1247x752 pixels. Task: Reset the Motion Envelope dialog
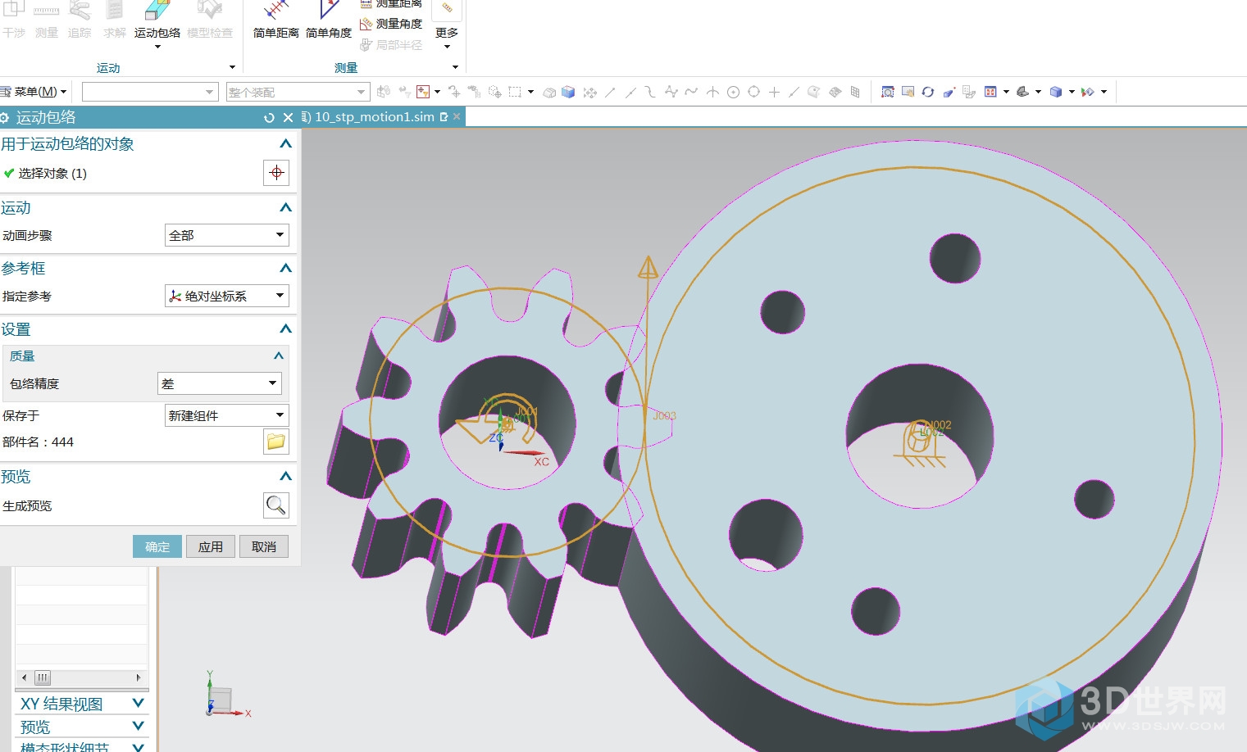(x=269, y=118)
